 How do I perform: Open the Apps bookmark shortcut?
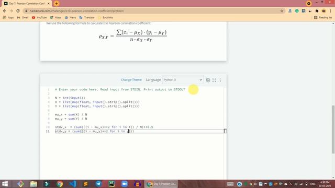tap(8, 17)
